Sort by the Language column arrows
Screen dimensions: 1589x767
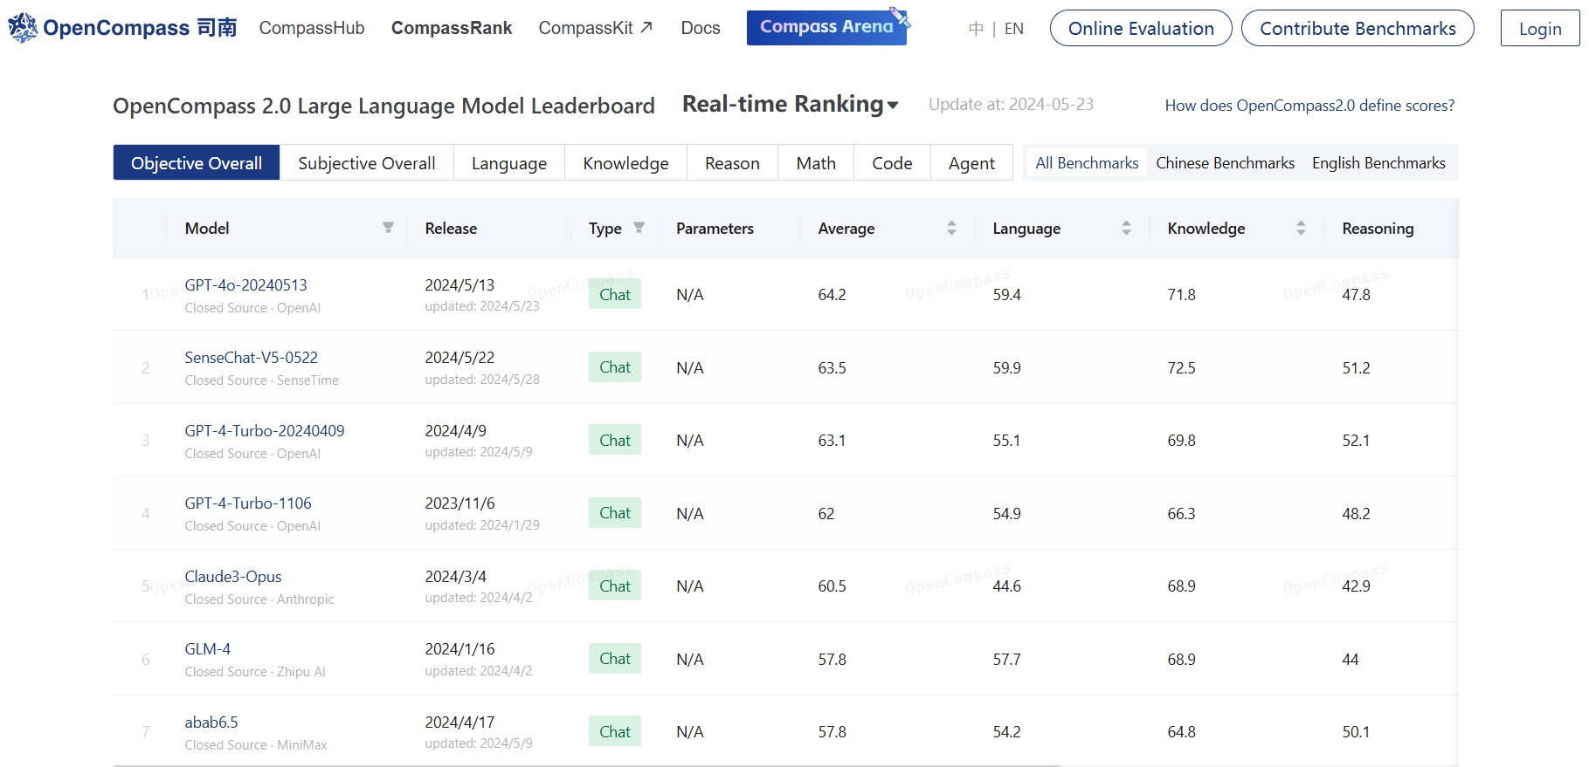pos(1126,228)
